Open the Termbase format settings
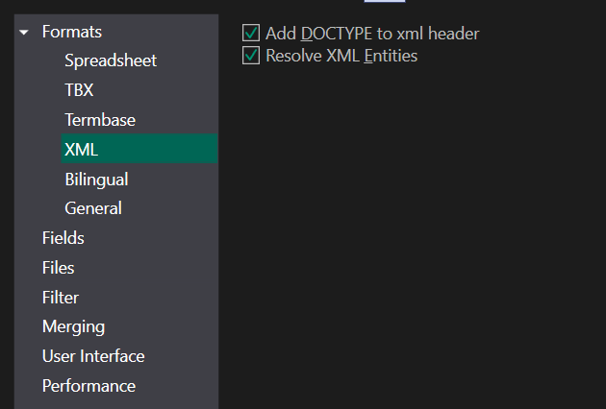 coord(100,120)
